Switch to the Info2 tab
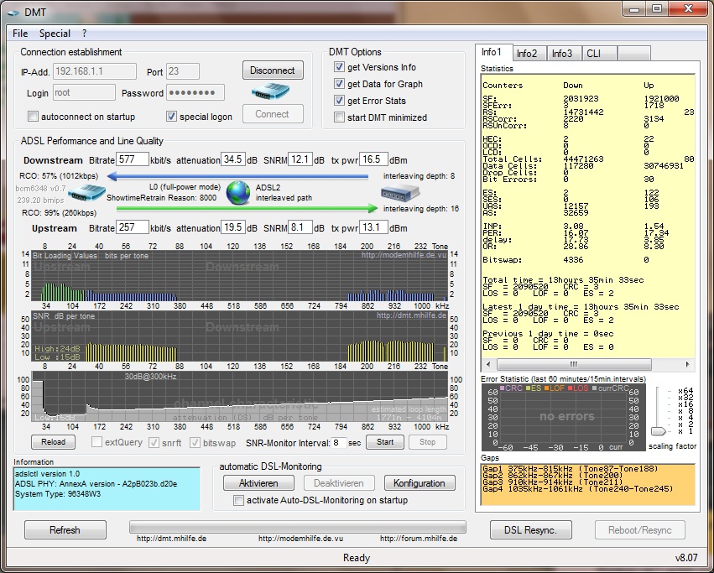The width and height of the screenshot is (714, 573). click(527, 54)
